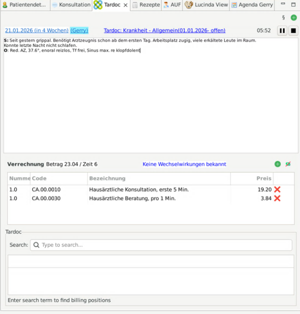Click the Preis column header

pos(252,178)
